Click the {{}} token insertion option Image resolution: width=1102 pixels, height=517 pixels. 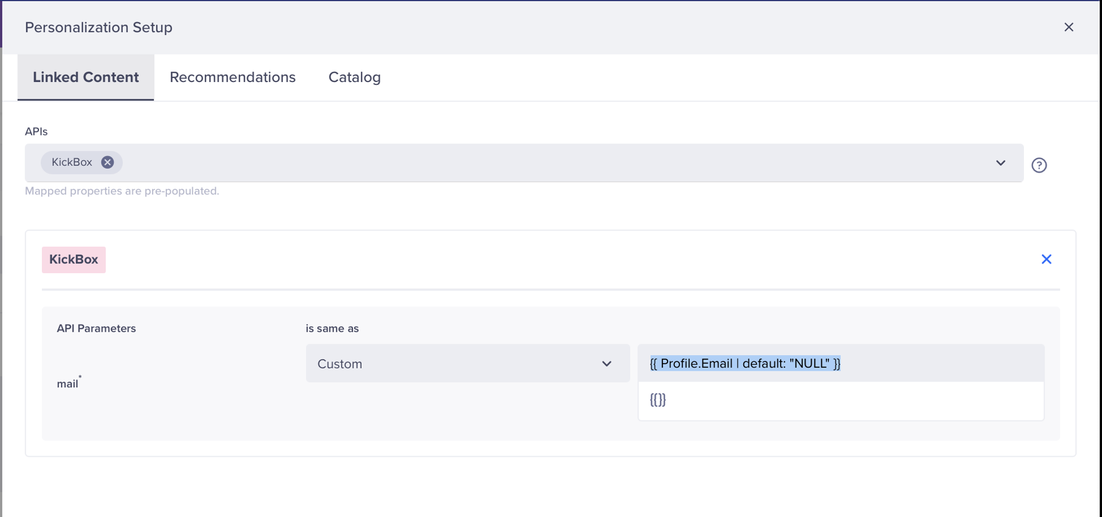pyautogui.click(x=657, y=400)
